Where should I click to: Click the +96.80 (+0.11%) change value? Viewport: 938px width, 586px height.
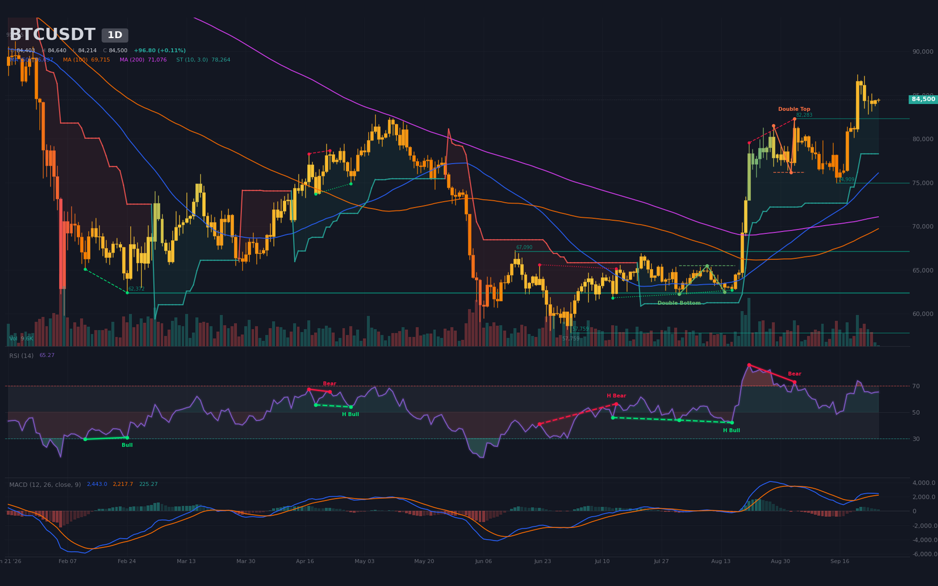pos(159,50)
